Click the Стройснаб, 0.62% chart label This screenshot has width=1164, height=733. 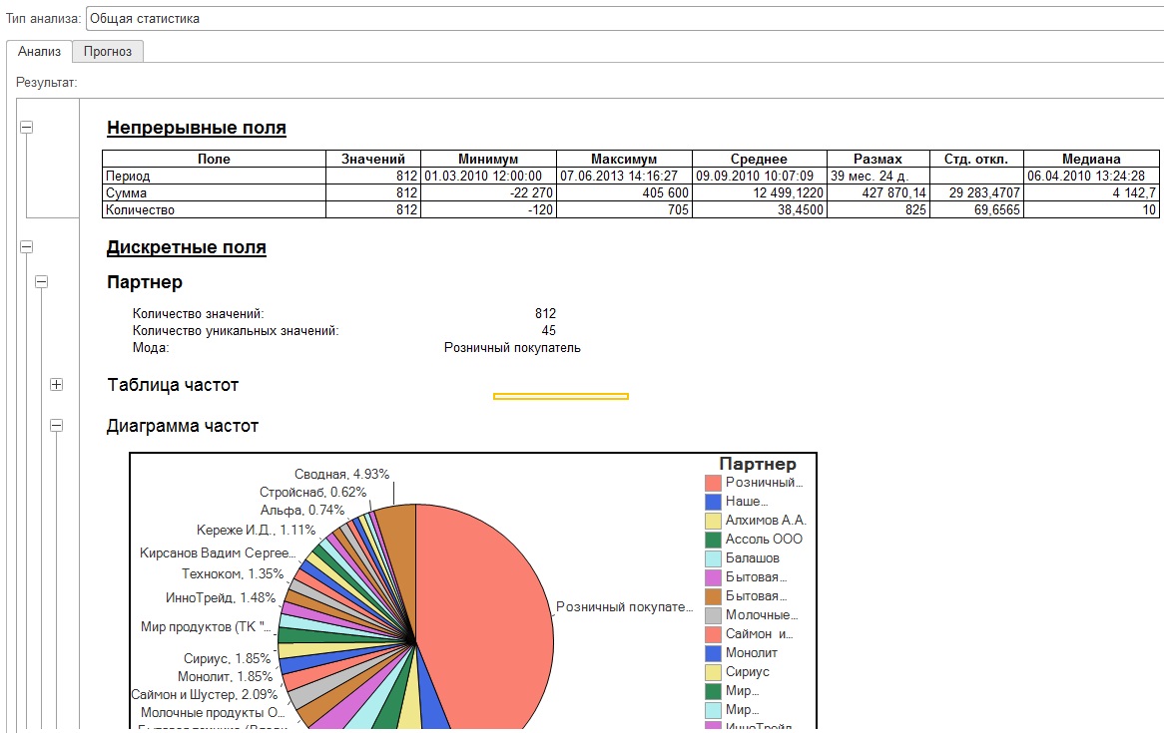tap(312, 492)
